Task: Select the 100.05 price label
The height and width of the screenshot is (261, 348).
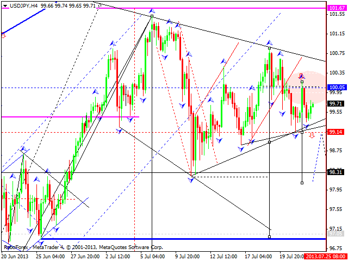Action: click(338, 87)
